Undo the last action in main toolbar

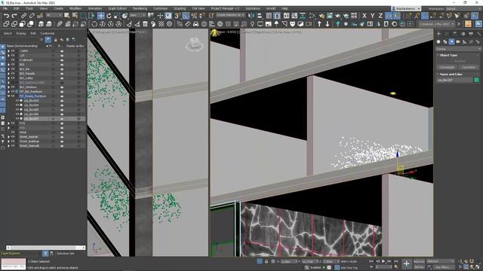[x=6, y=16]
